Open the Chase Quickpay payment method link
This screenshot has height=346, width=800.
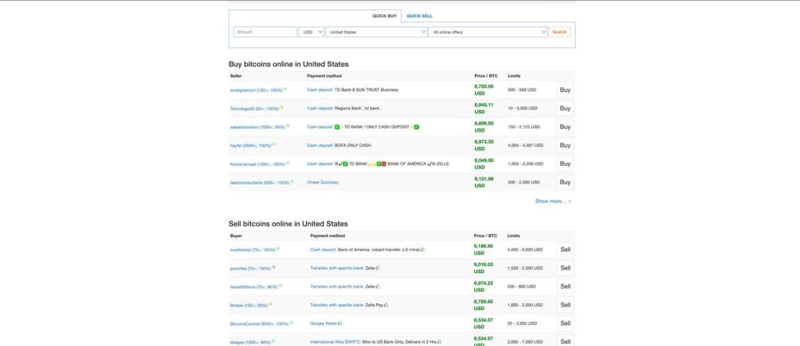click(x=323, y=182)
